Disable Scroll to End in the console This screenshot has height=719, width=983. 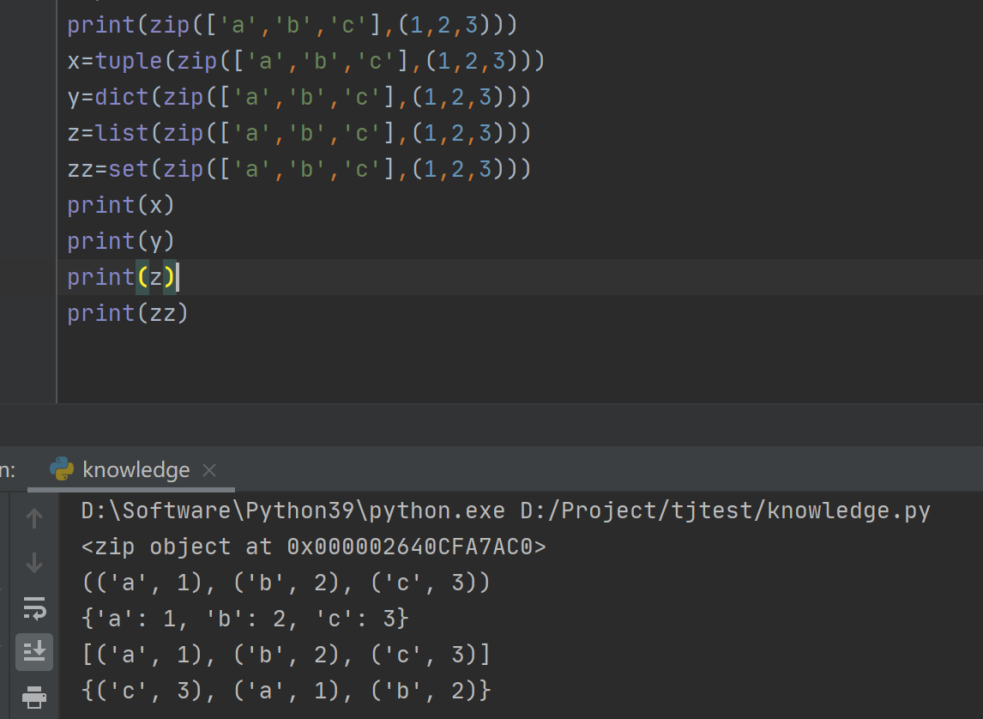point(33,651)
